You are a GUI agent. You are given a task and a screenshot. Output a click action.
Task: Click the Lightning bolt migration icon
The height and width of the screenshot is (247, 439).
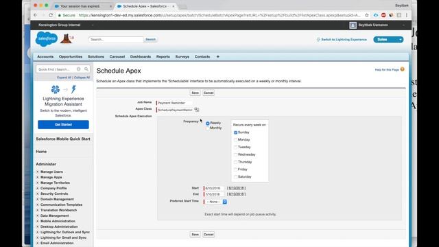click(73, 89)
